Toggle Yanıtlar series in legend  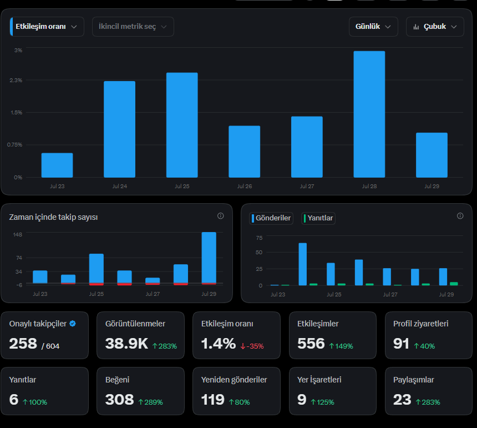click(318, 218)
